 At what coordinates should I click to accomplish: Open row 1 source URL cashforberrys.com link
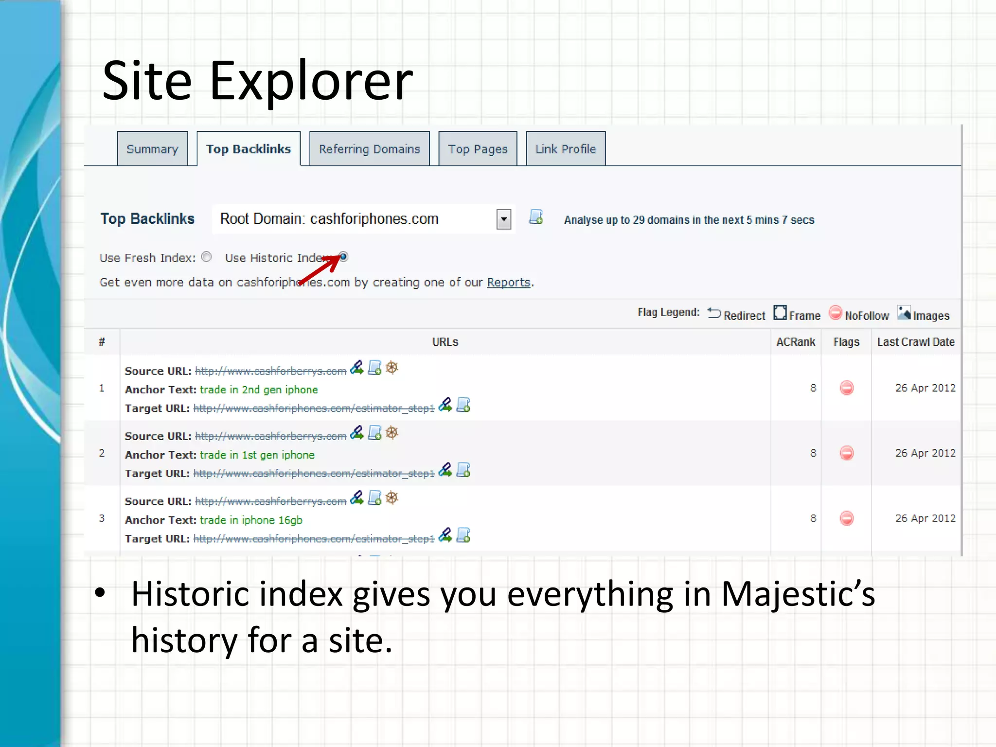270,371
